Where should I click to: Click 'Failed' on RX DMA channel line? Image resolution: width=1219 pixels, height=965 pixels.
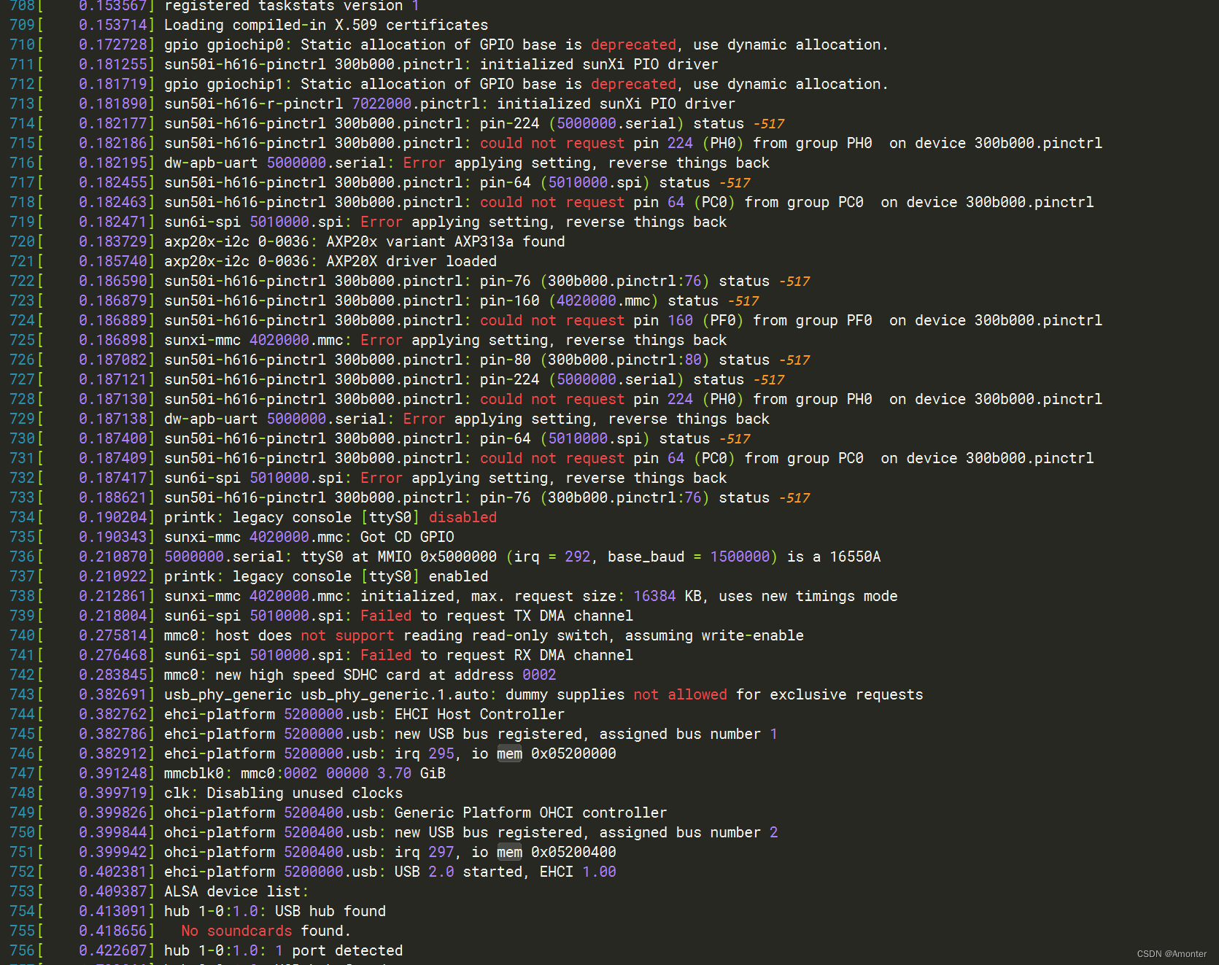pyautogui.click(x=386, y=655)
